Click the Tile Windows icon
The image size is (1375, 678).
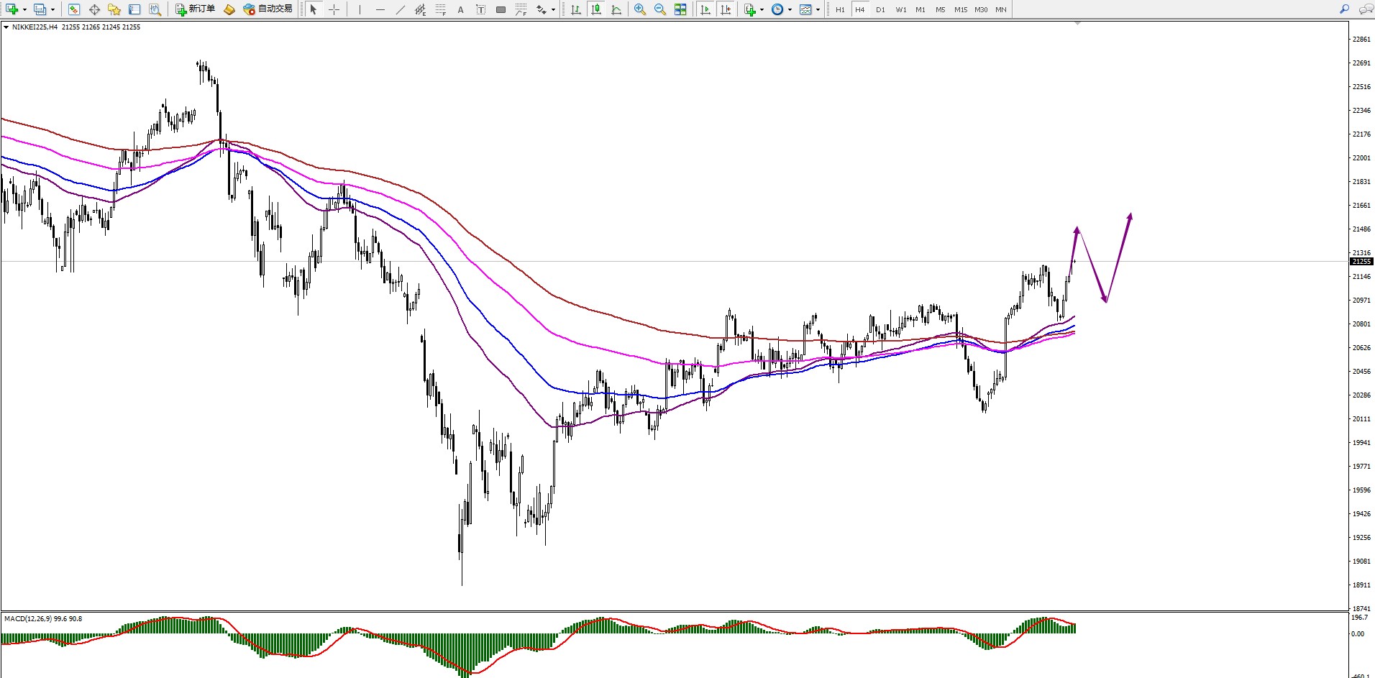pos(680,9)
